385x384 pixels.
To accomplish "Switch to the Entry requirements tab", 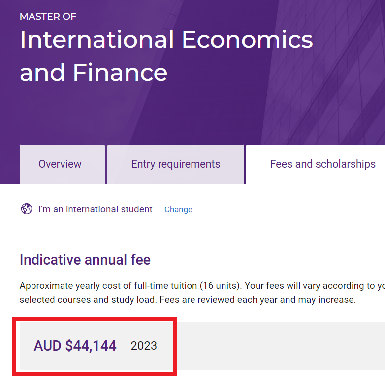I will [x=175, y=164].
